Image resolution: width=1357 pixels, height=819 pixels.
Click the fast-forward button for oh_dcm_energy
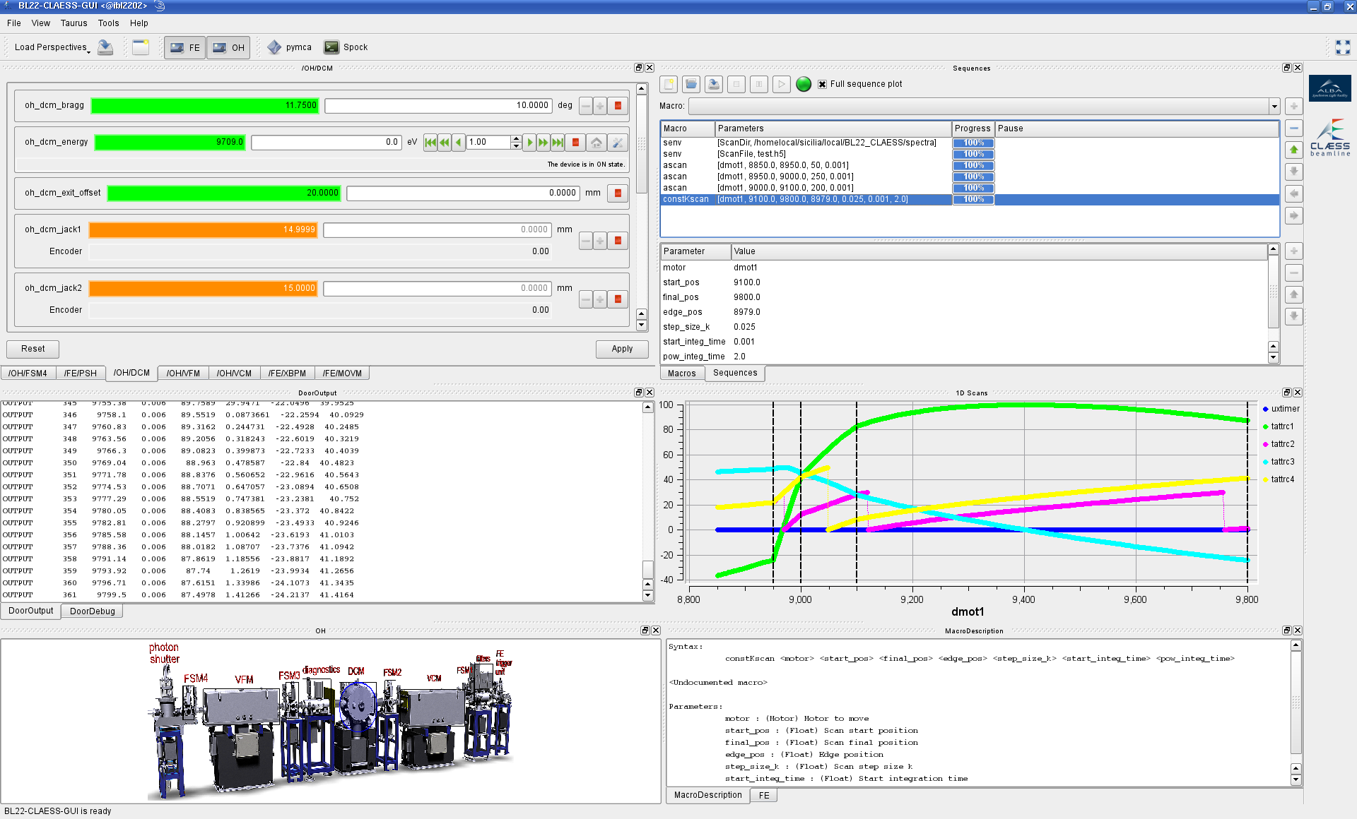click(x=543, y=143)
